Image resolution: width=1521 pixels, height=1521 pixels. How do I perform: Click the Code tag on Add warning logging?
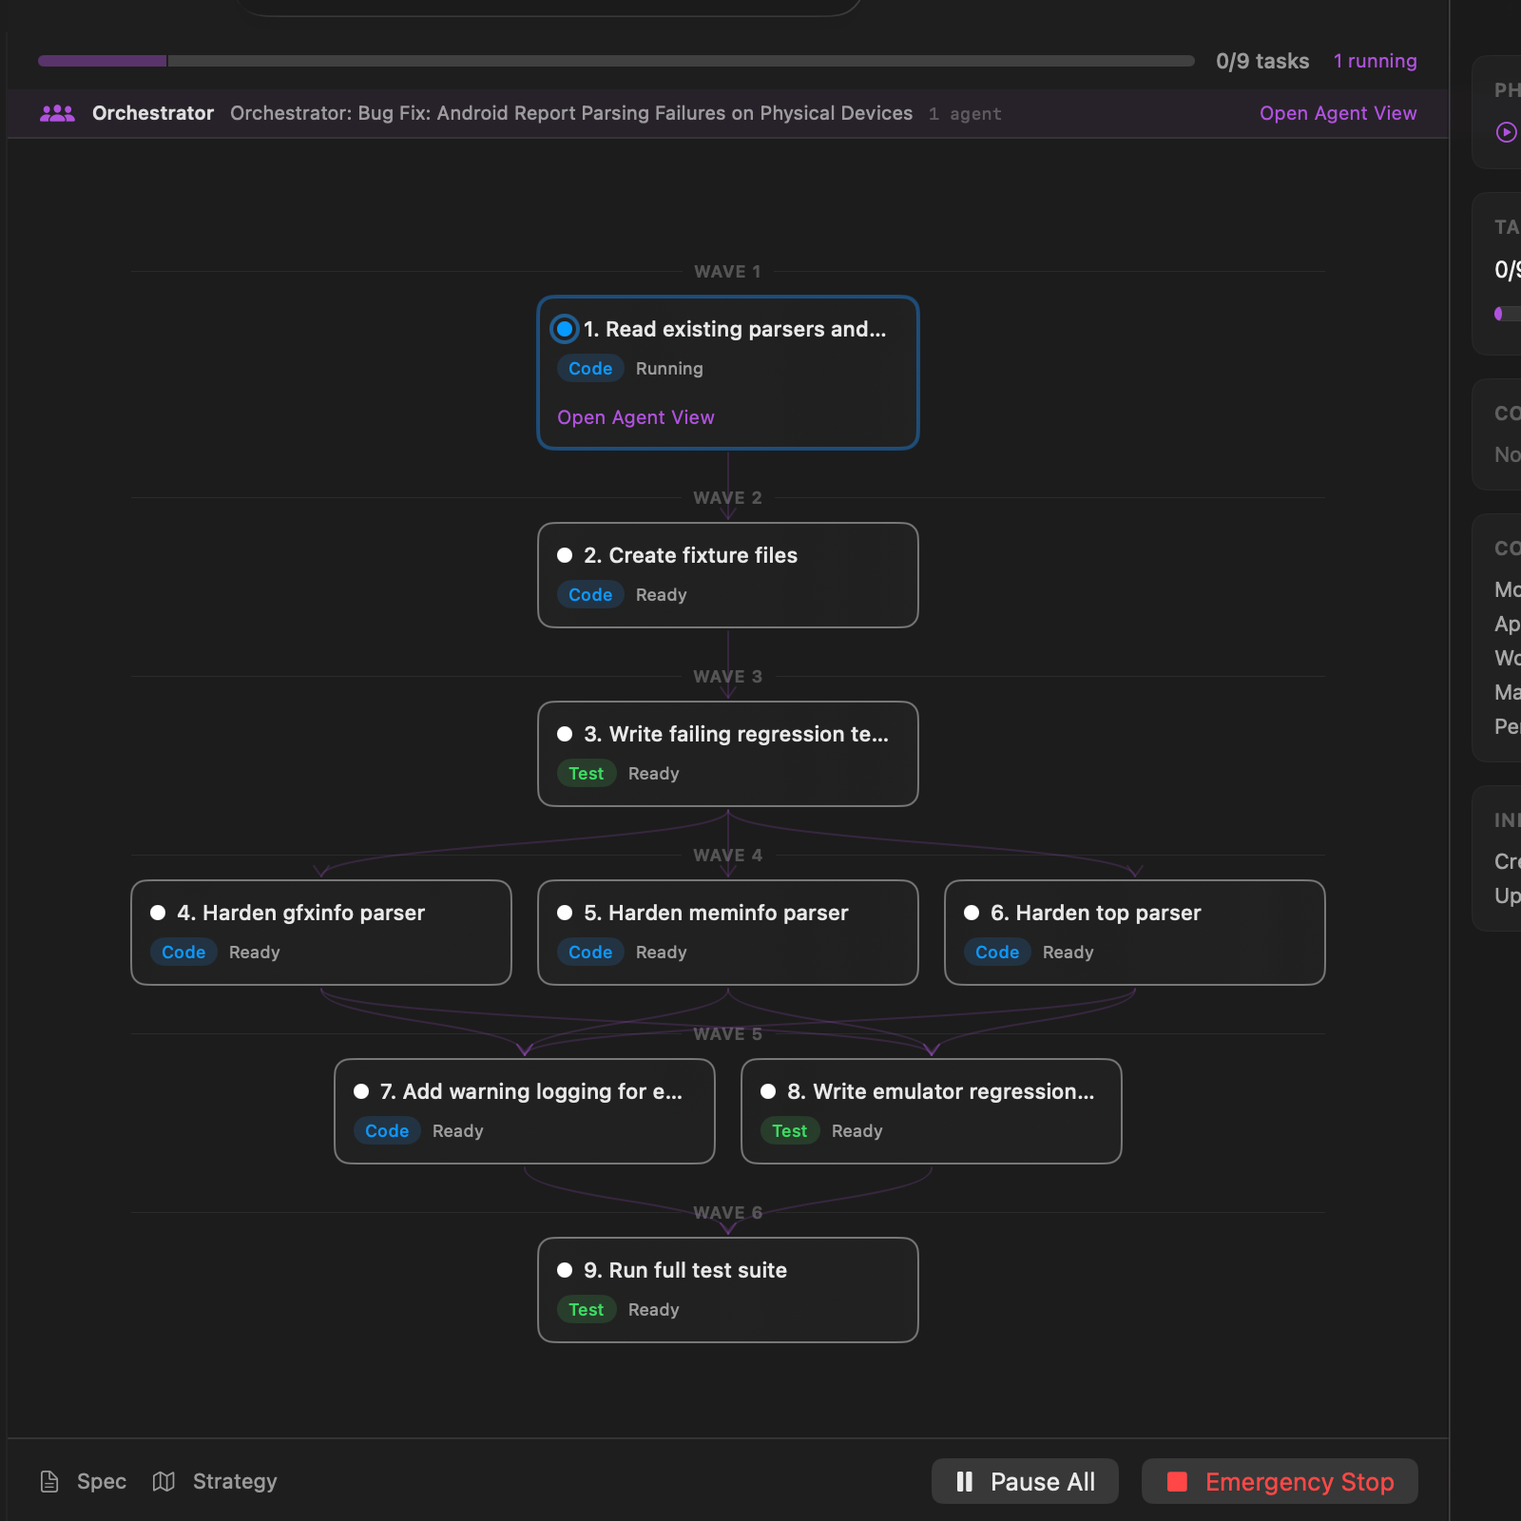[x=387, y=1130]
